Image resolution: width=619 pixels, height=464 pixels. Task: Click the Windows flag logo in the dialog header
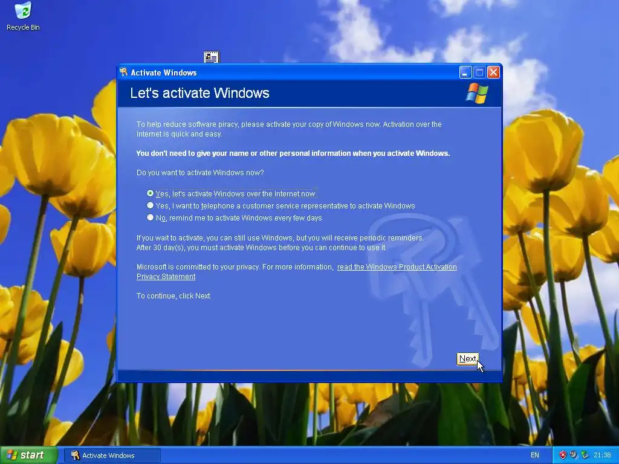point(478,93)
